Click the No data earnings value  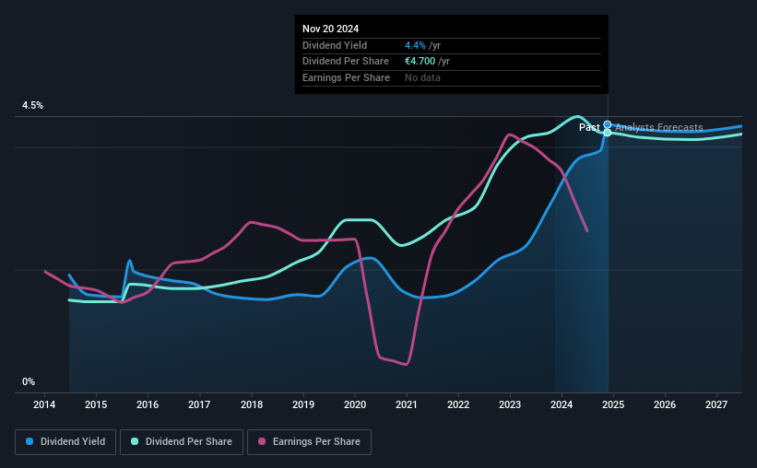click(422, 77)
